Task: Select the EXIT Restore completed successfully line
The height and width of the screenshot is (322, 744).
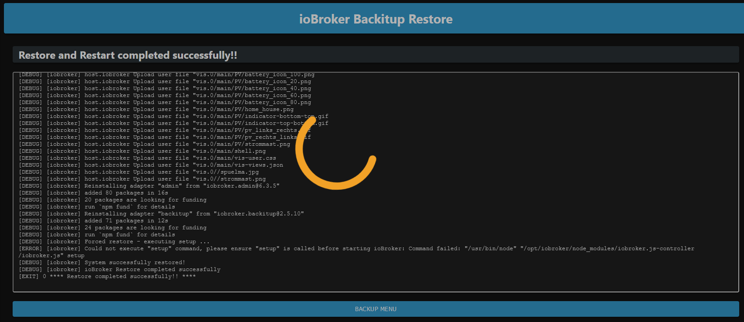Action: click(107, 276)
